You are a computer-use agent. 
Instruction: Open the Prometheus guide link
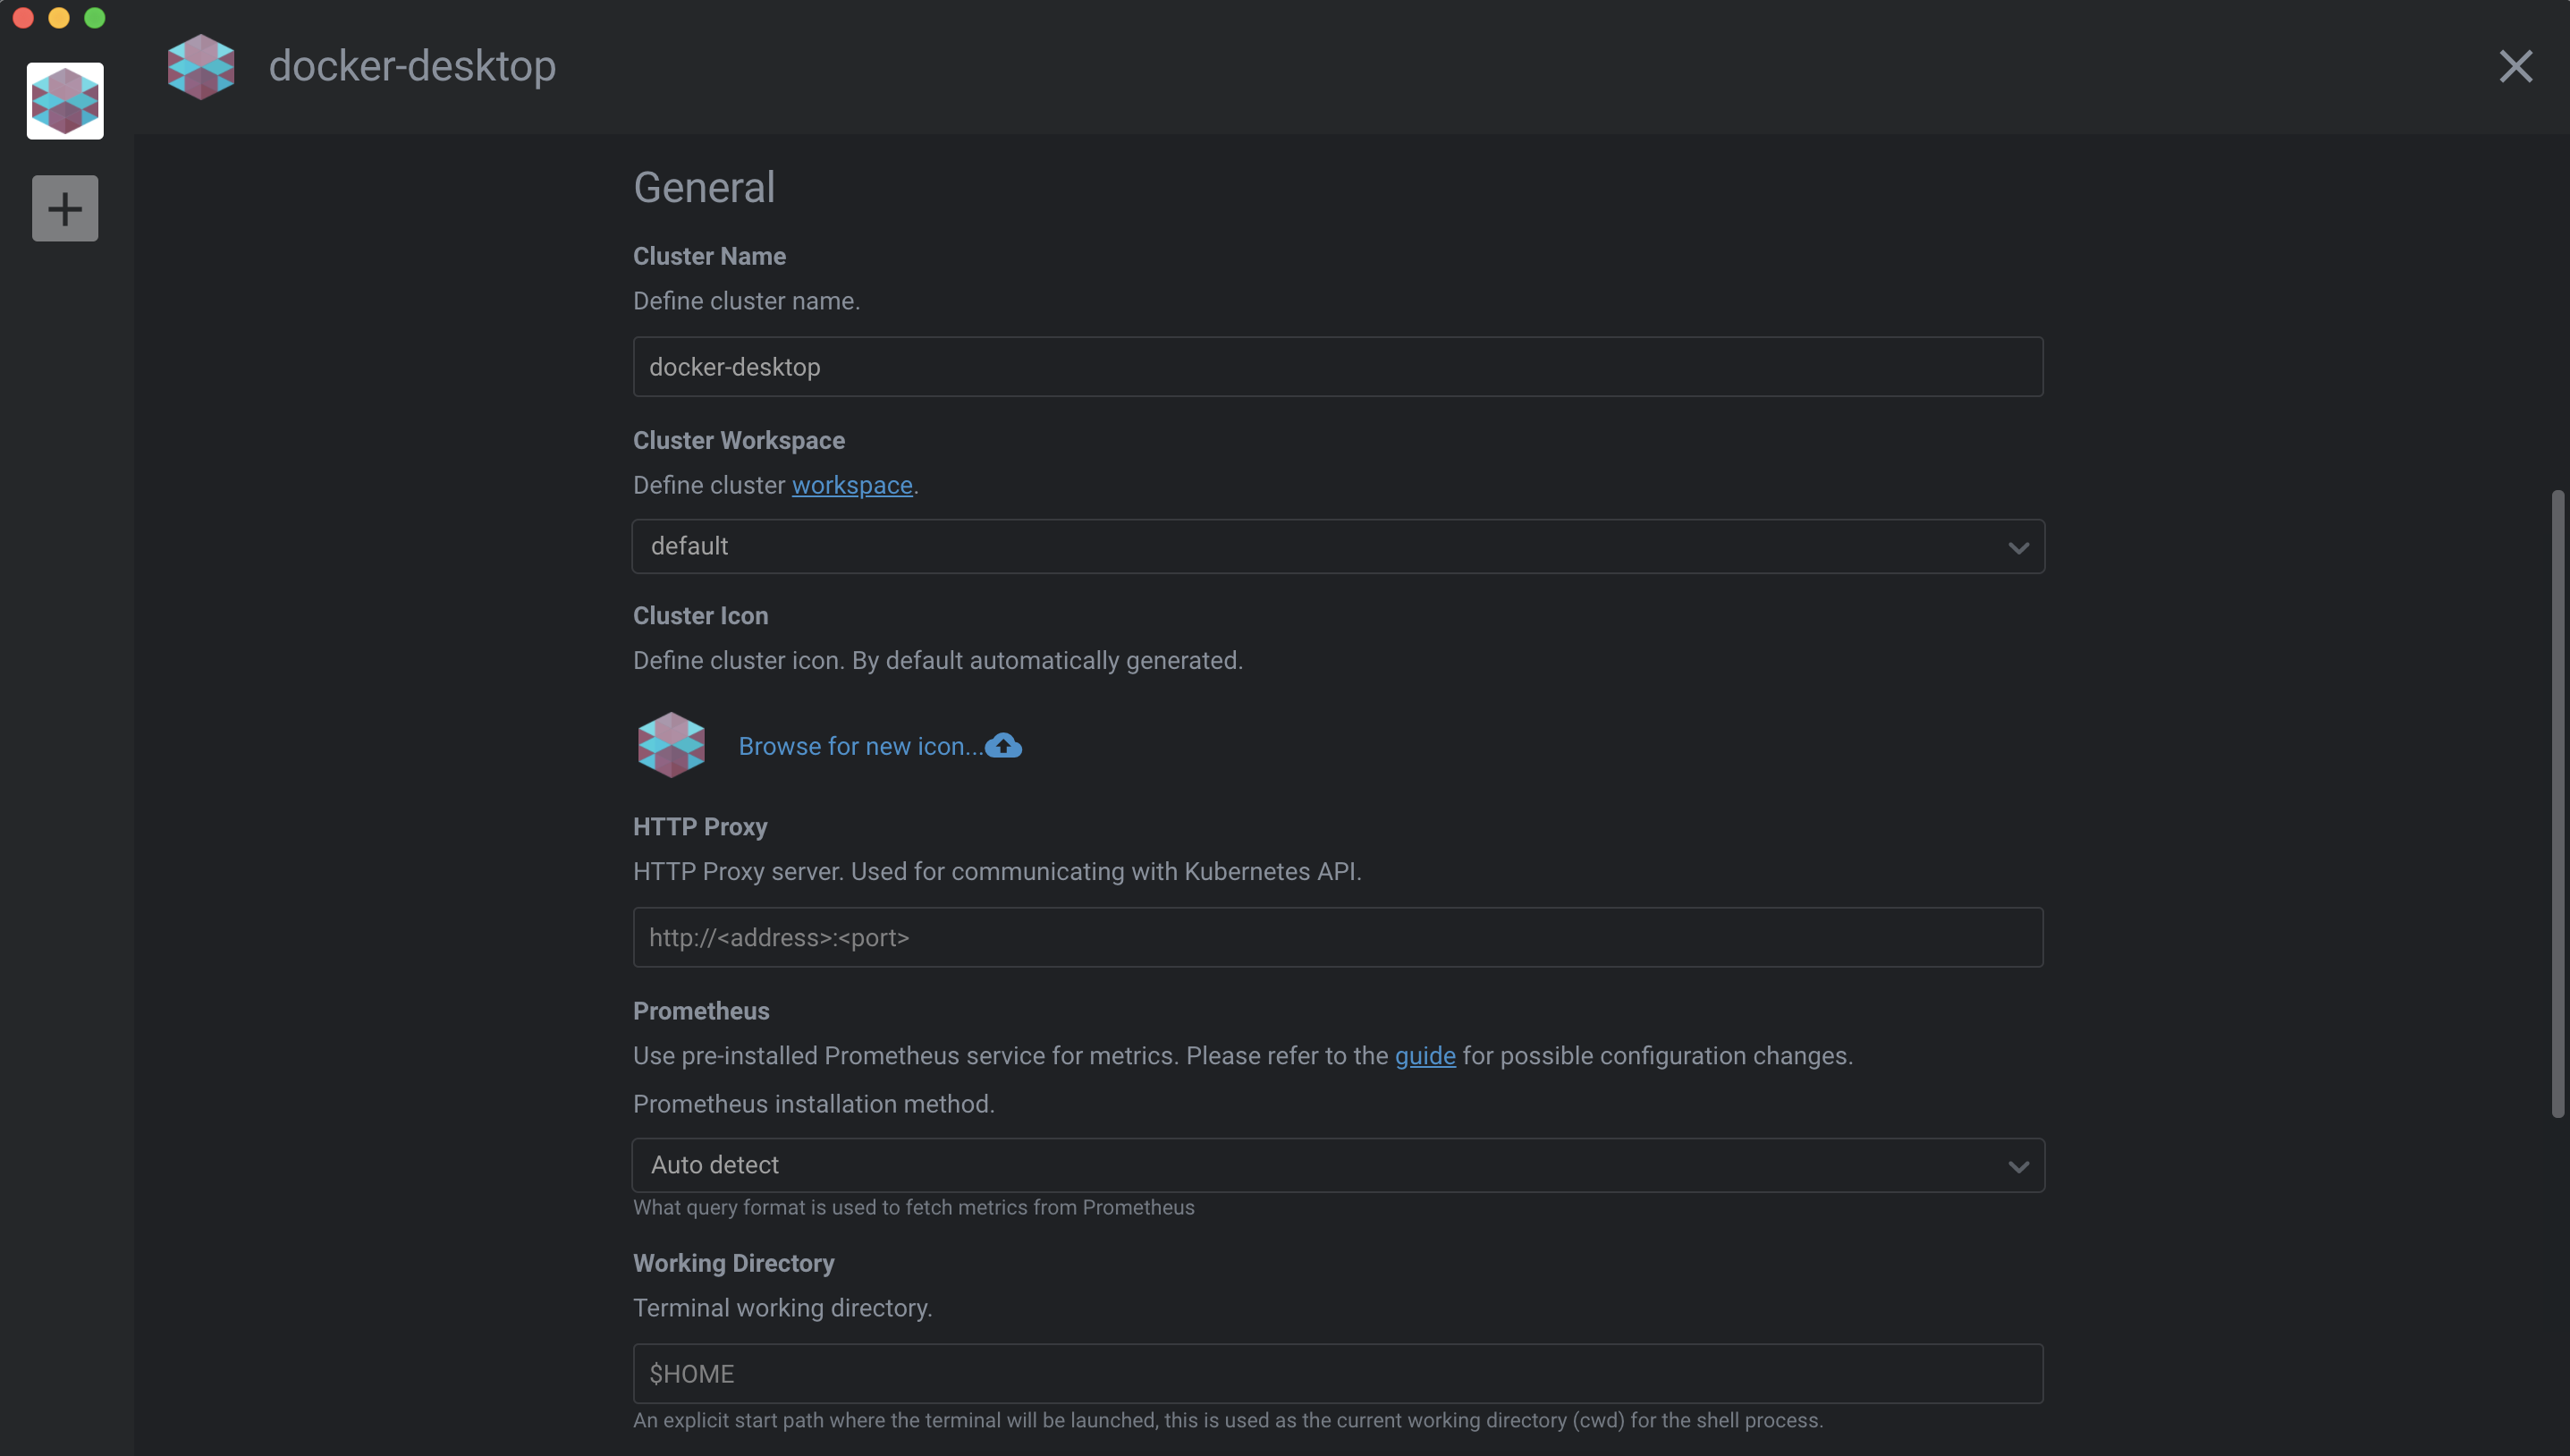[x=1425, y=1055]
